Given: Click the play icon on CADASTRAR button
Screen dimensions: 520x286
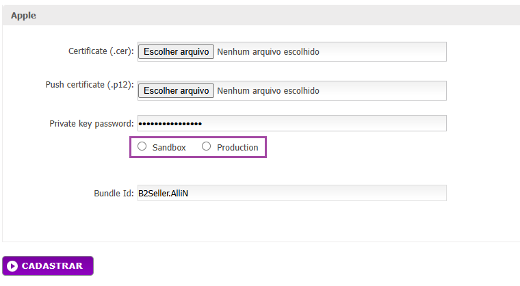Looking at the screenshot, I should [12, 266].
